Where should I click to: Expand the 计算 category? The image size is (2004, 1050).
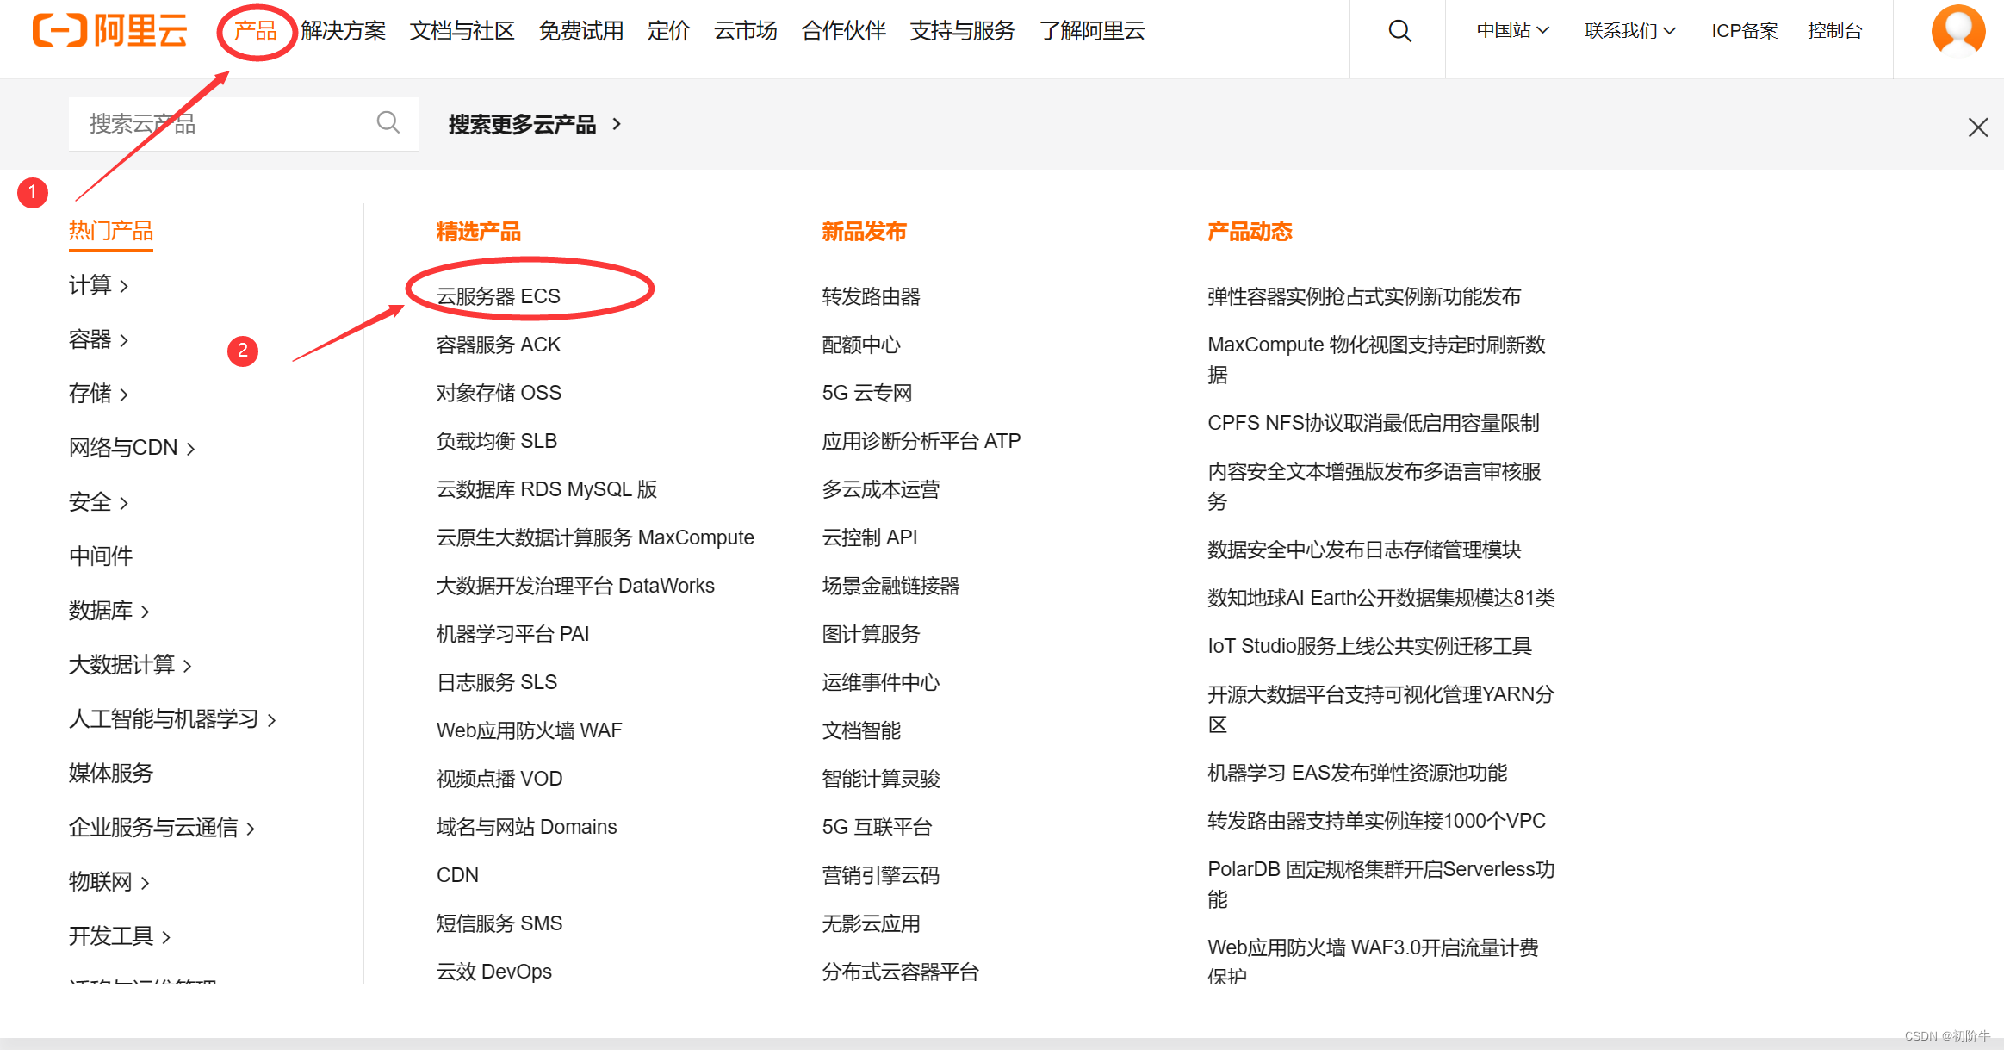coord(99,285)
